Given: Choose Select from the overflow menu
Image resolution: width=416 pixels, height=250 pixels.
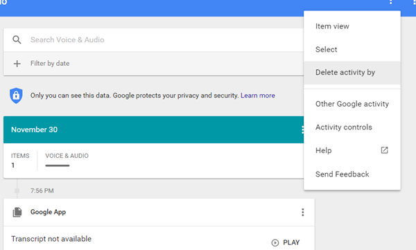Looking at the screenshot, I should [x=352, y=50].
